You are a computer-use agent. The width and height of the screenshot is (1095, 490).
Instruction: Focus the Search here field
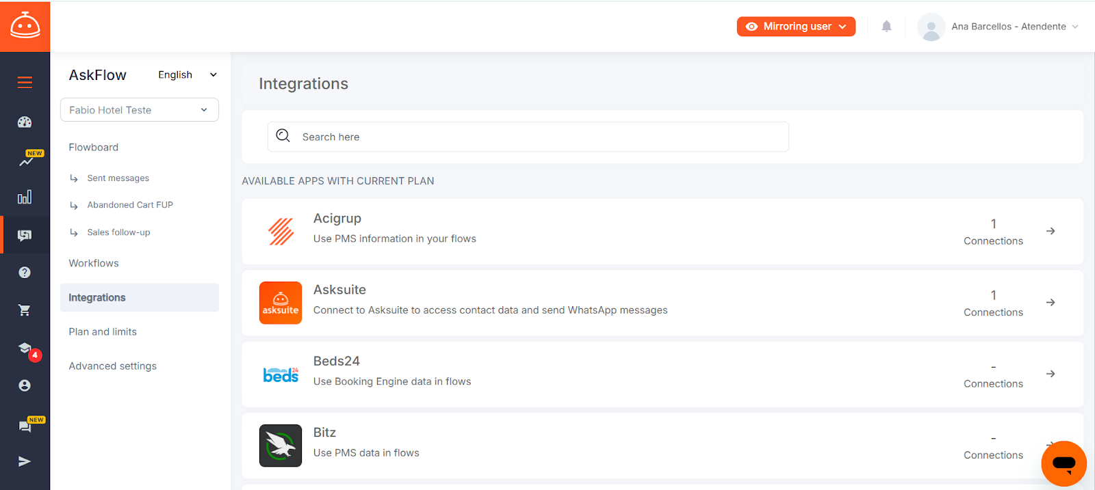528,137
